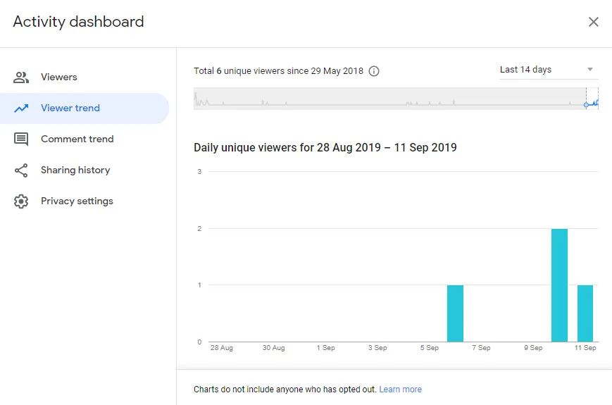The height and width of the screenshot is (405, 612).
Task: Click the Sharing history share icon
Action: pyautogui.click(x=21, y=170)
